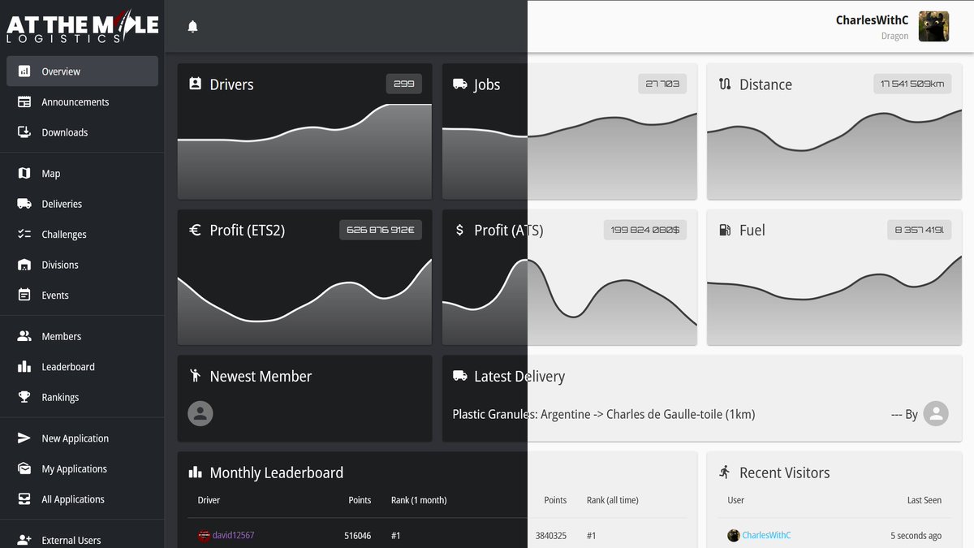974x548 pixels.
Task: Click the Distance total km badge
Action: (912, 84)
